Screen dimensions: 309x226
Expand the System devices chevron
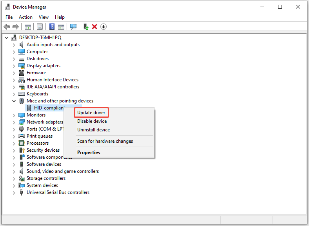tap(14, 185)
